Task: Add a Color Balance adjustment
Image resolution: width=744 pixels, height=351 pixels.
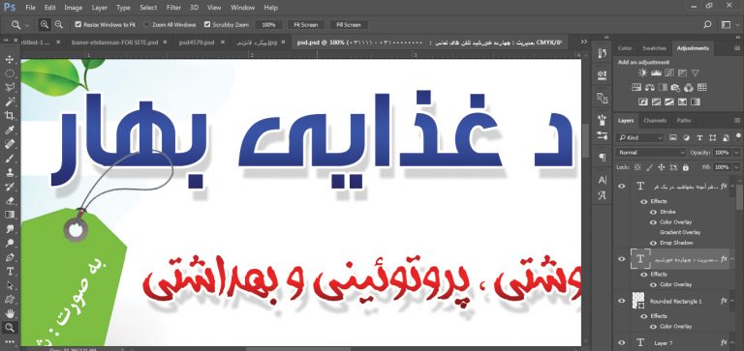Action: [x=650, y=88]
